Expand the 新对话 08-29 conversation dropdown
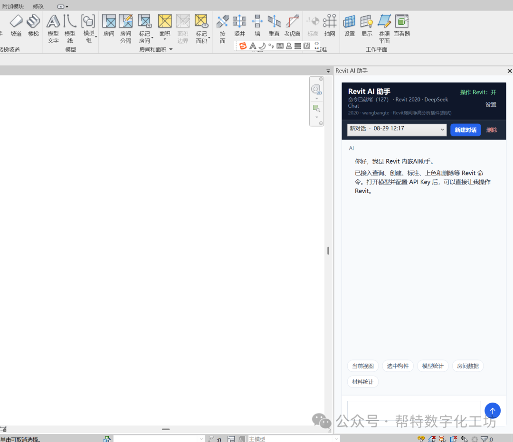The image size is (513, 442). (x=397, y=129)
